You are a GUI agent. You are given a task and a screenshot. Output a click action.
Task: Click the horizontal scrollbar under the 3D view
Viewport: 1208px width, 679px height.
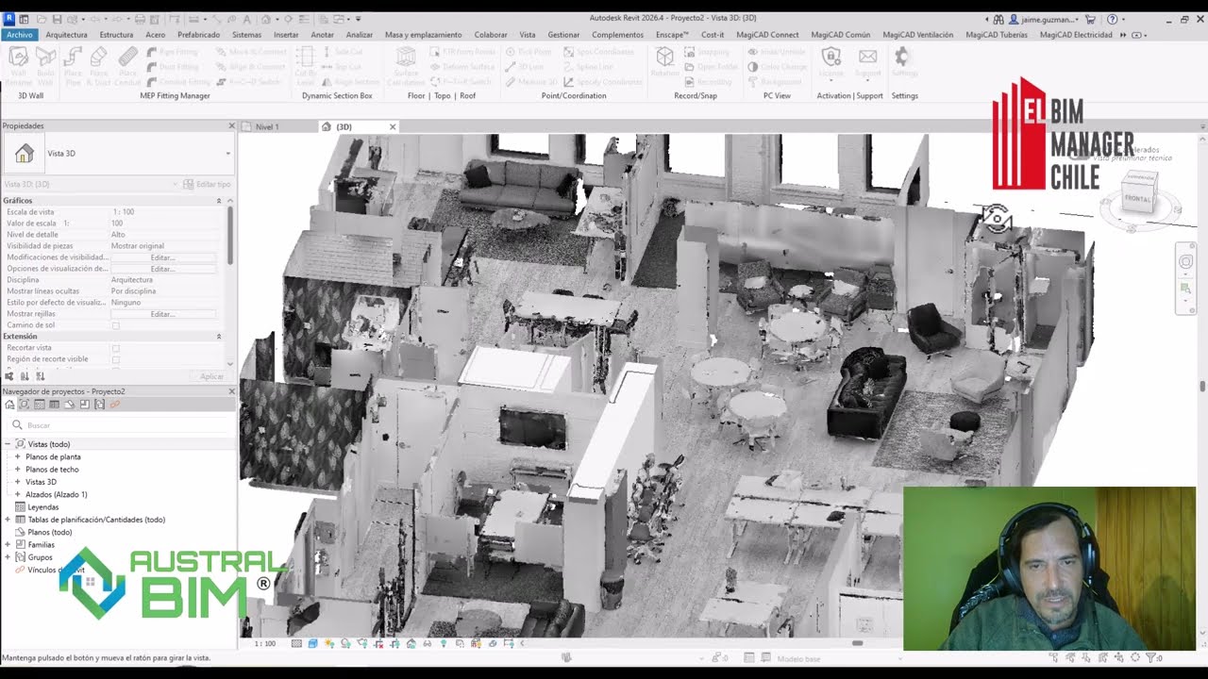pos(857,643)
